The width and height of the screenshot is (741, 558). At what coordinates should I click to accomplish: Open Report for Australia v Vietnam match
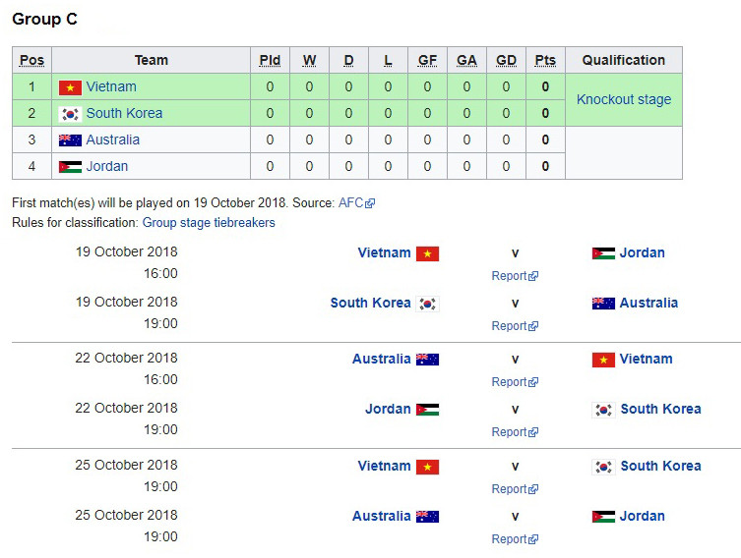[x=510, y=382]
